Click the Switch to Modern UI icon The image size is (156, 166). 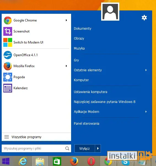(8, 42)
